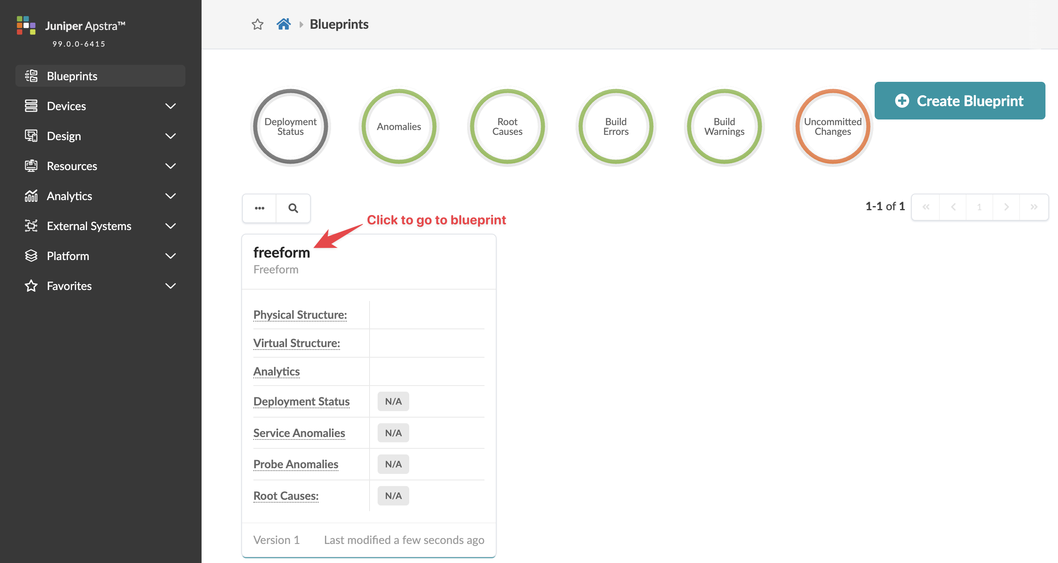Open the freeform blueprint link
This screenshot has width=1058, height=563.
coord(281,252)
